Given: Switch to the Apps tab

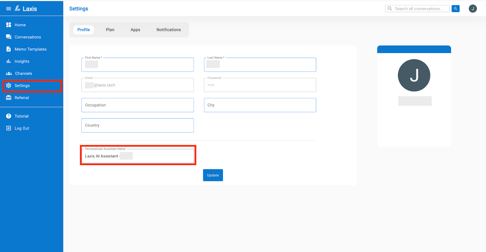Looking at the screenshot, I should tap(135, 30).
